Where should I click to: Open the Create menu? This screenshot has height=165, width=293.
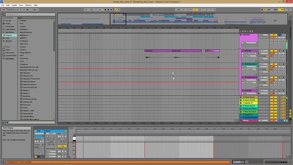tap(14, 5)
